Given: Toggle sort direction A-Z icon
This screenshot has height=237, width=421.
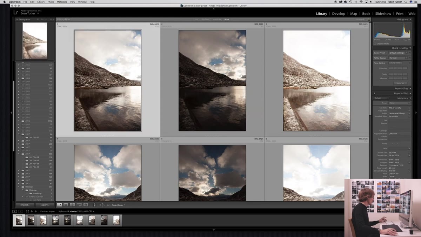Looking at the screenshot, I should coord(102,205).
